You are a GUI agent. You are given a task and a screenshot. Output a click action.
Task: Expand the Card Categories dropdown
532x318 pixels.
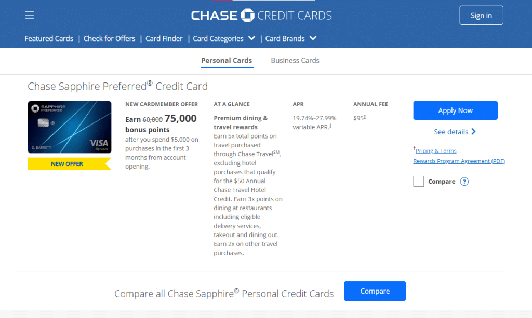pos(251,38)
